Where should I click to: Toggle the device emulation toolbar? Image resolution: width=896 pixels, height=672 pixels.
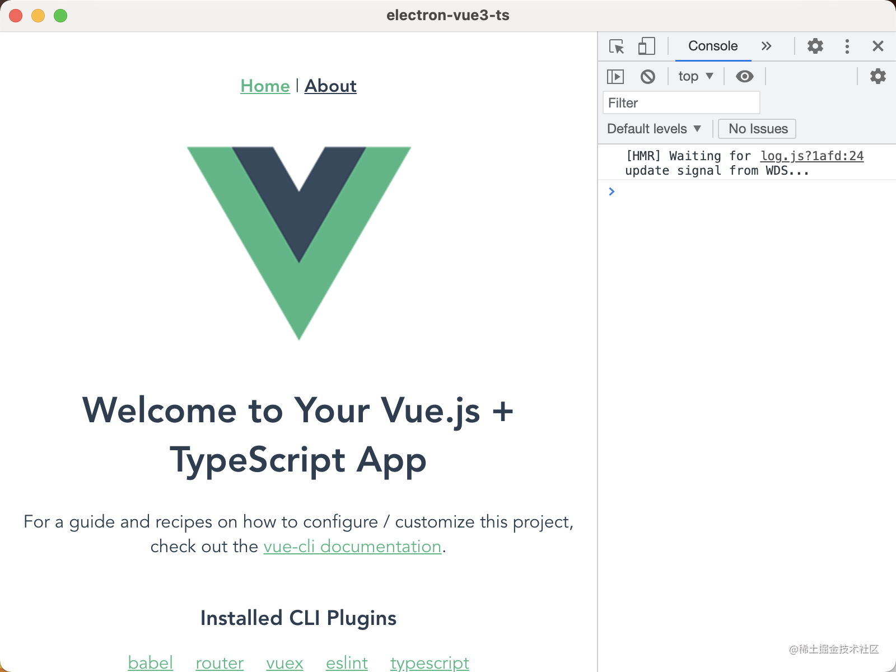pos(647,46)
